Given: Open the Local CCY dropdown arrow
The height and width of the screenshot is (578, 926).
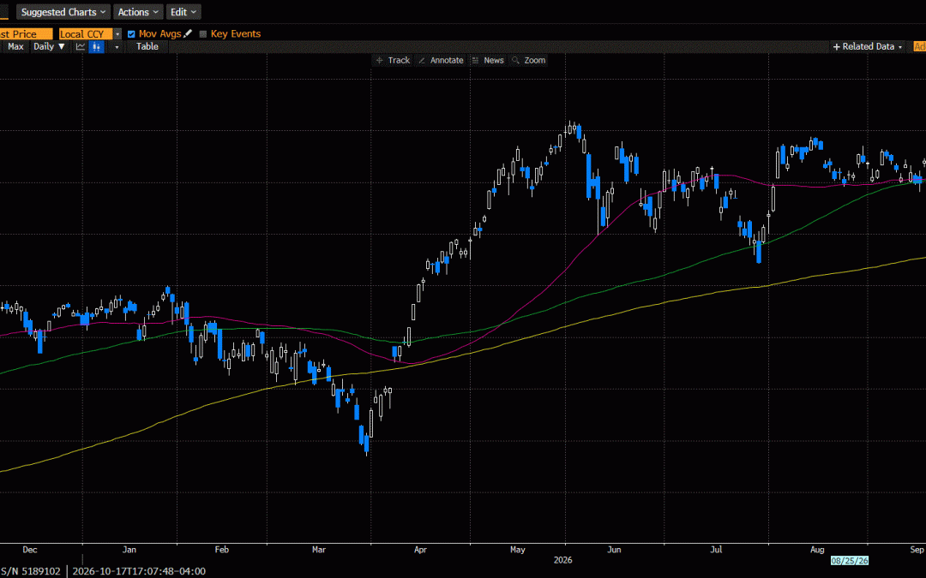Looking at the screenshot, I should click(117, 34).
